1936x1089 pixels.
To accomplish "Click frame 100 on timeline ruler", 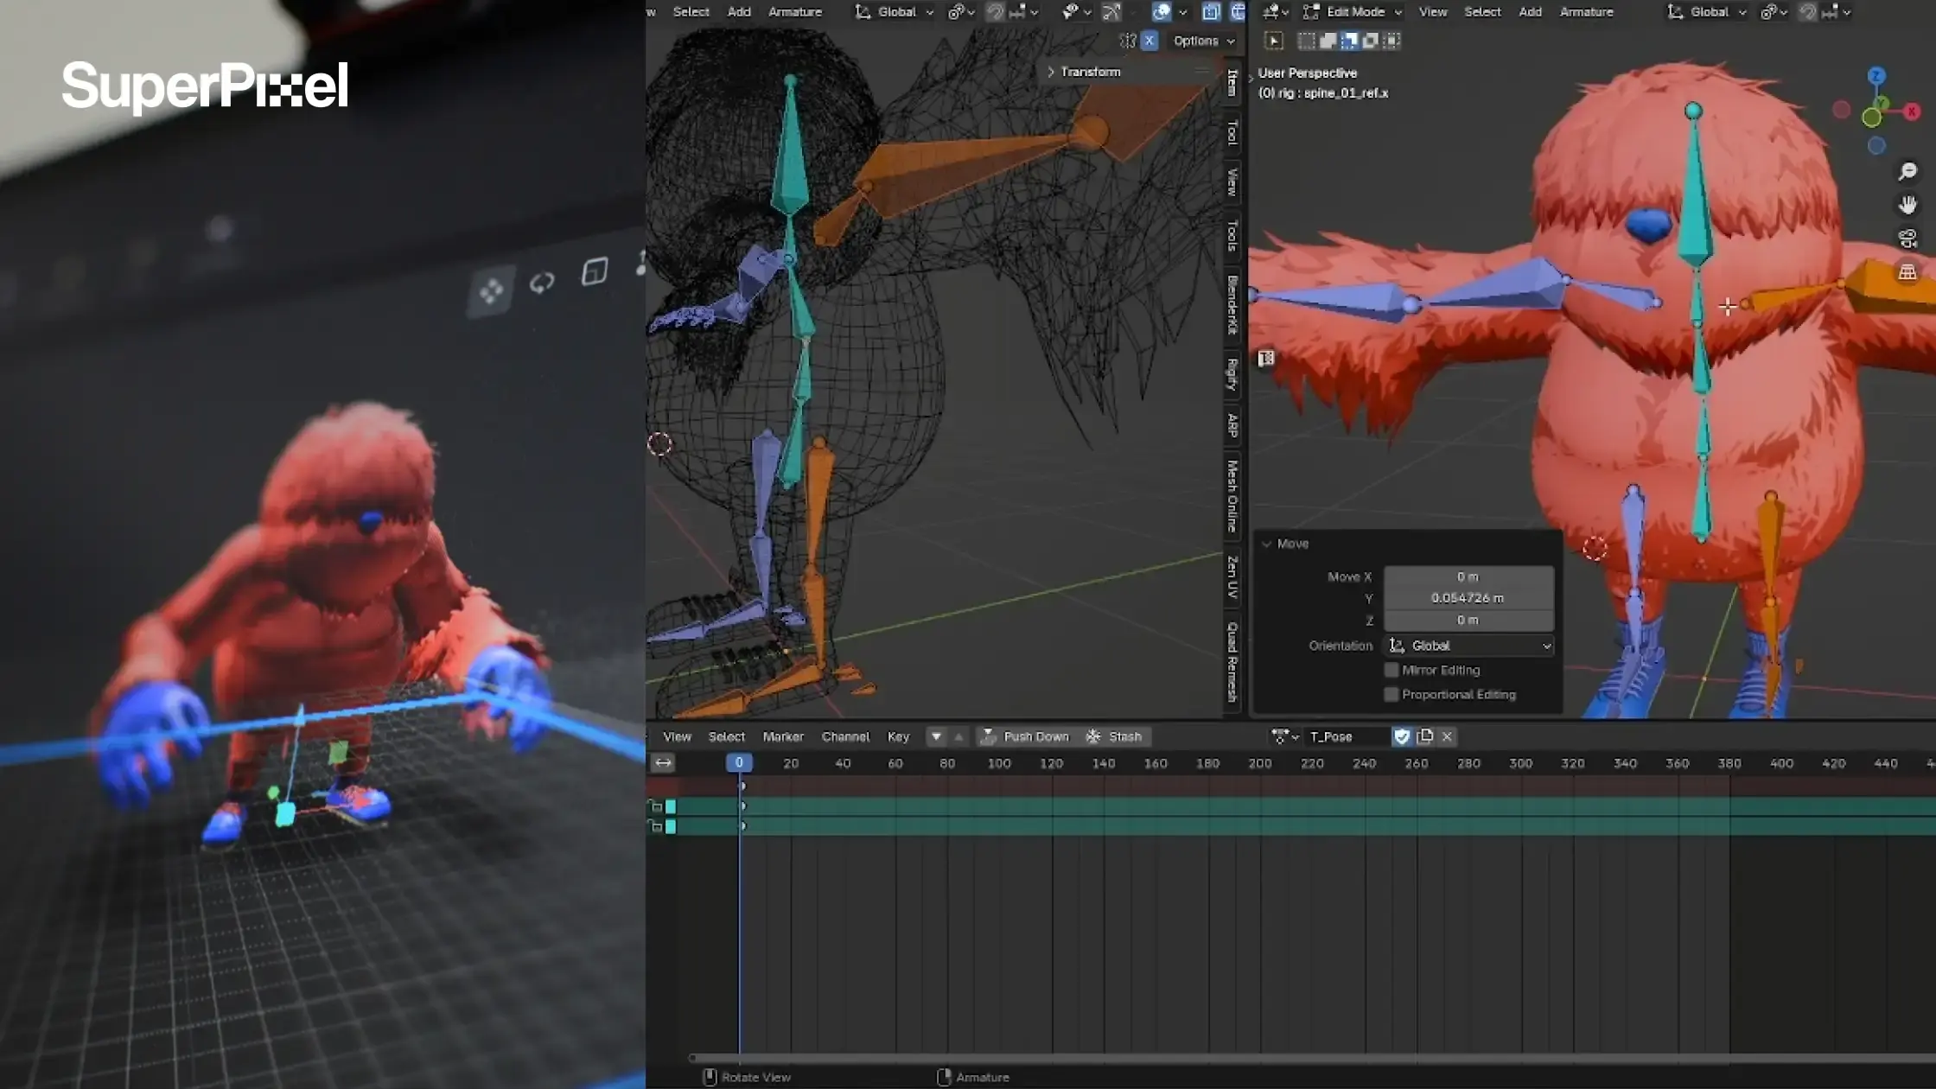I will coord(999,763).
